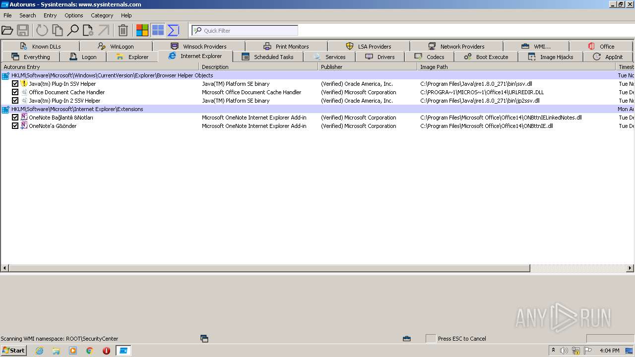
Task: Open the Options menu
Action: coord(74,15)
